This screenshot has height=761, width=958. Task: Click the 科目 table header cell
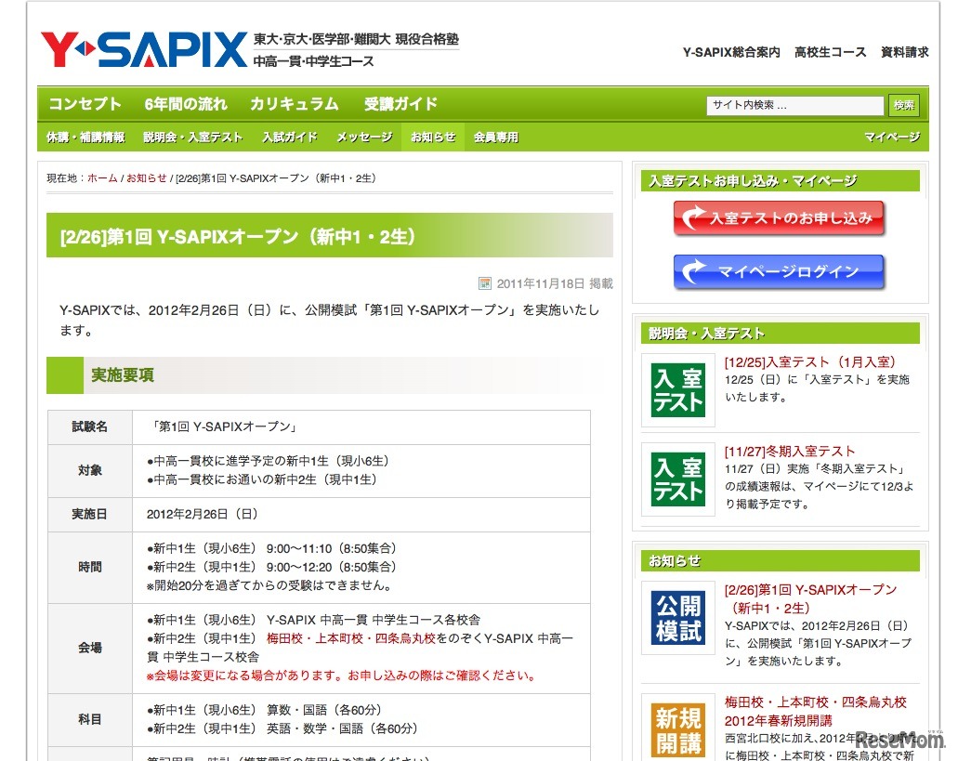pyautogui.click(x=90, y=719)
